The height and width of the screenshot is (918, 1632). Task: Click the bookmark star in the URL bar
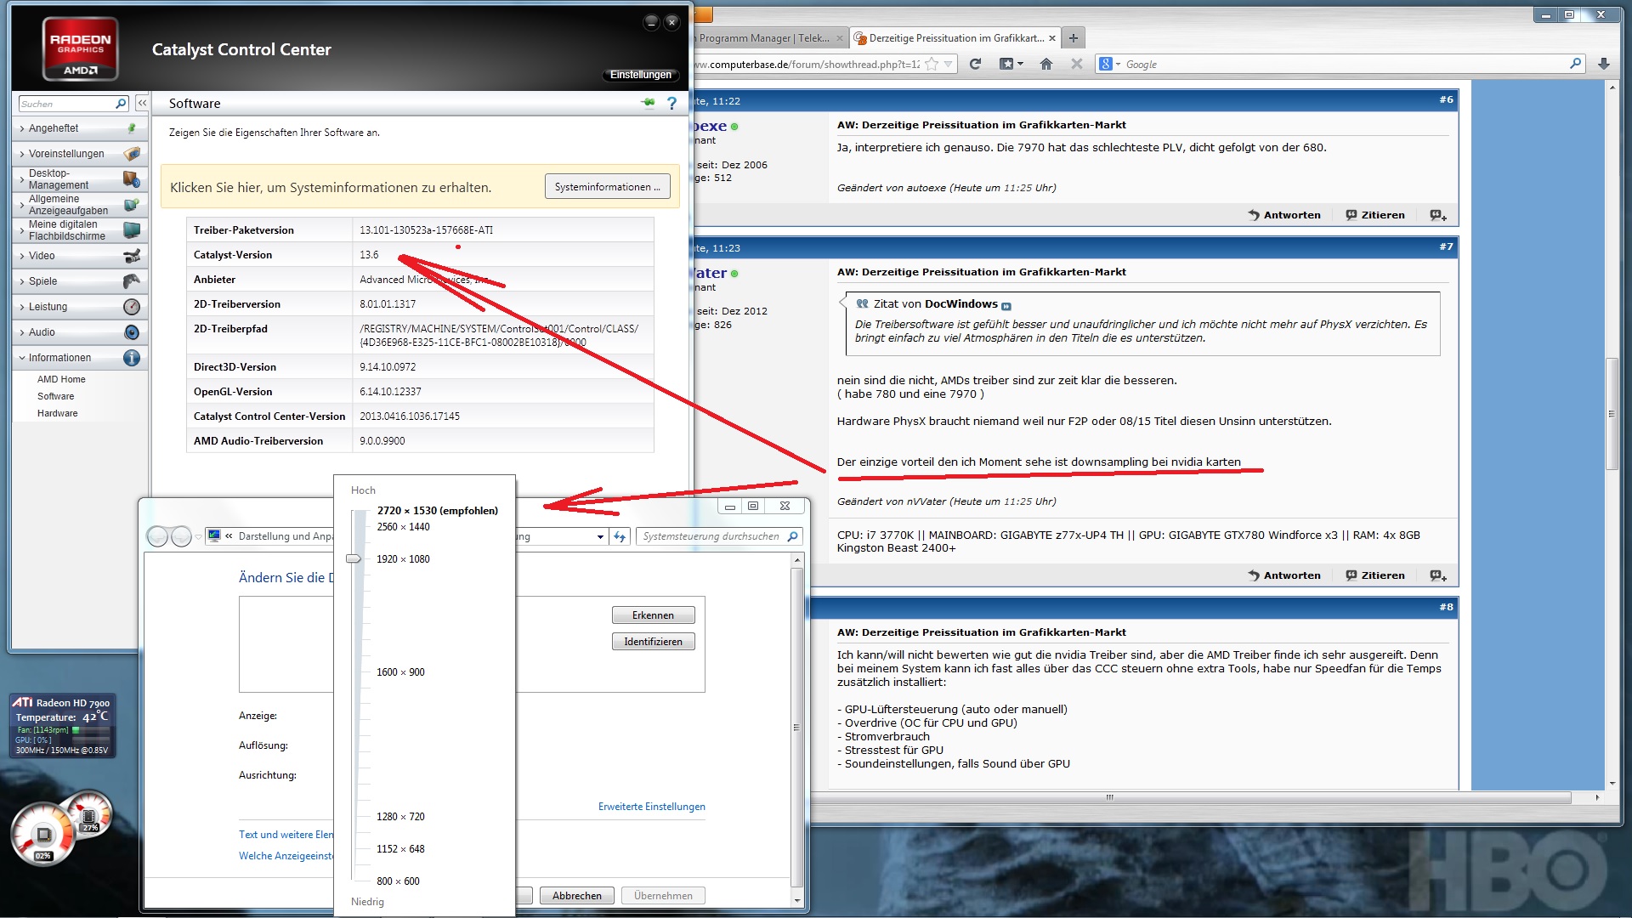click(x=932, y=64)
